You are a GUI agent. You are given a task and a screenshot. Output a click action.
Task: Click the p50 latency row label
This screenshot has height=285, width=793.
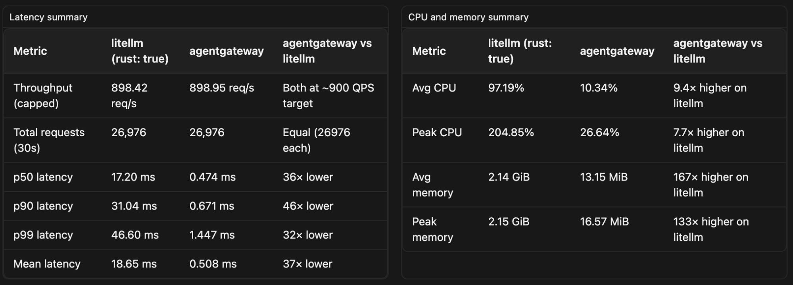click(43, 177)
